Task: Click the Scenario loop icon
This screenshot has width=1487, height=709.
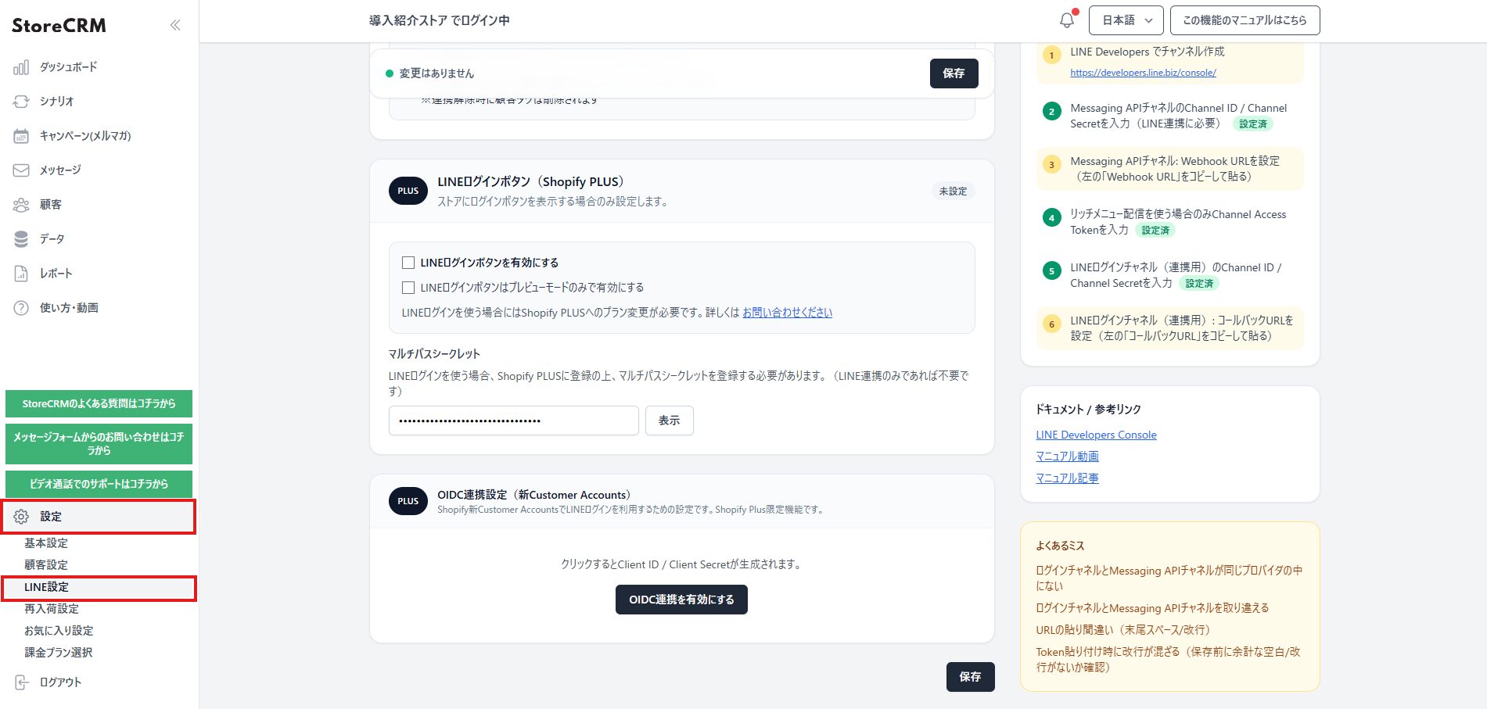Action: (x=21, y=102)
